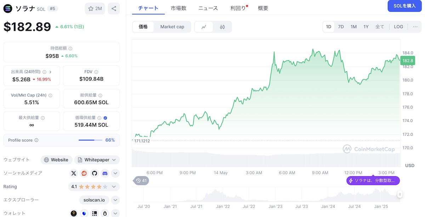Click the 66% profile score value
Image resolution: width=425 pixels, height=217 pixels.
click(x=110, y=140)
